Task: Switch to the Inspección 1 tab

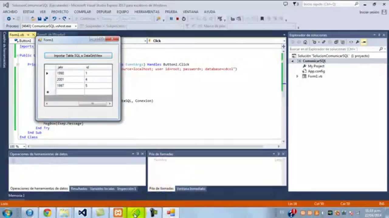Action: (127, 189)
